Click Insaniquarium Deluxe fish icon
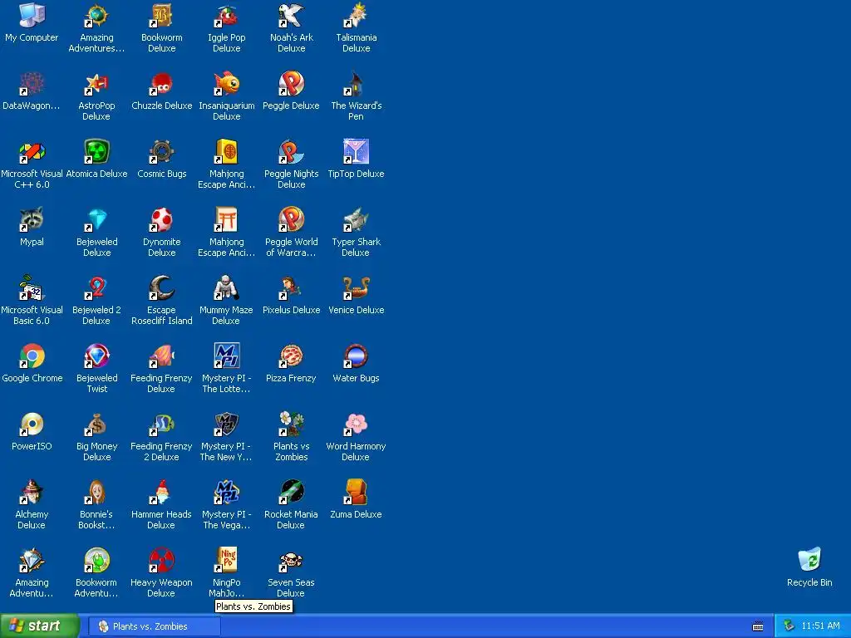851x638 pixels. point(226,84)
